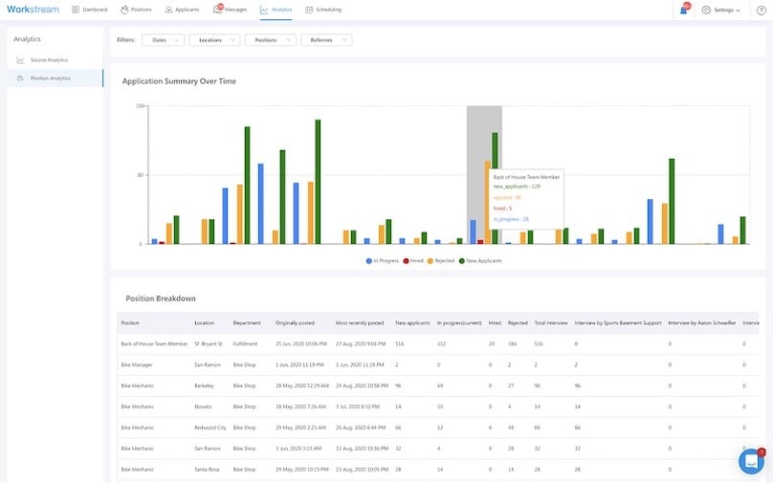Click the New Applicants green legend swatch
The height and width of the screenshot is (483, 773).
[461, 260]
